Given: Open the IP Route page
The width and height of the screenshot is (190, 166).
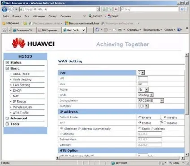Looking at the screenshot, I should [x=19, y=101].
